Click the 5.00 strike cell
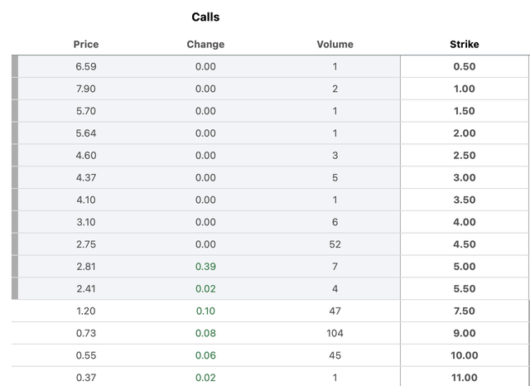530x386 pixels. [464, 267]
